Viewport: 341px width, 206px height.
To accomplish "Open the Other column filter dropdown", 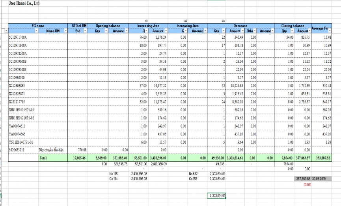I will click(255, 30).
